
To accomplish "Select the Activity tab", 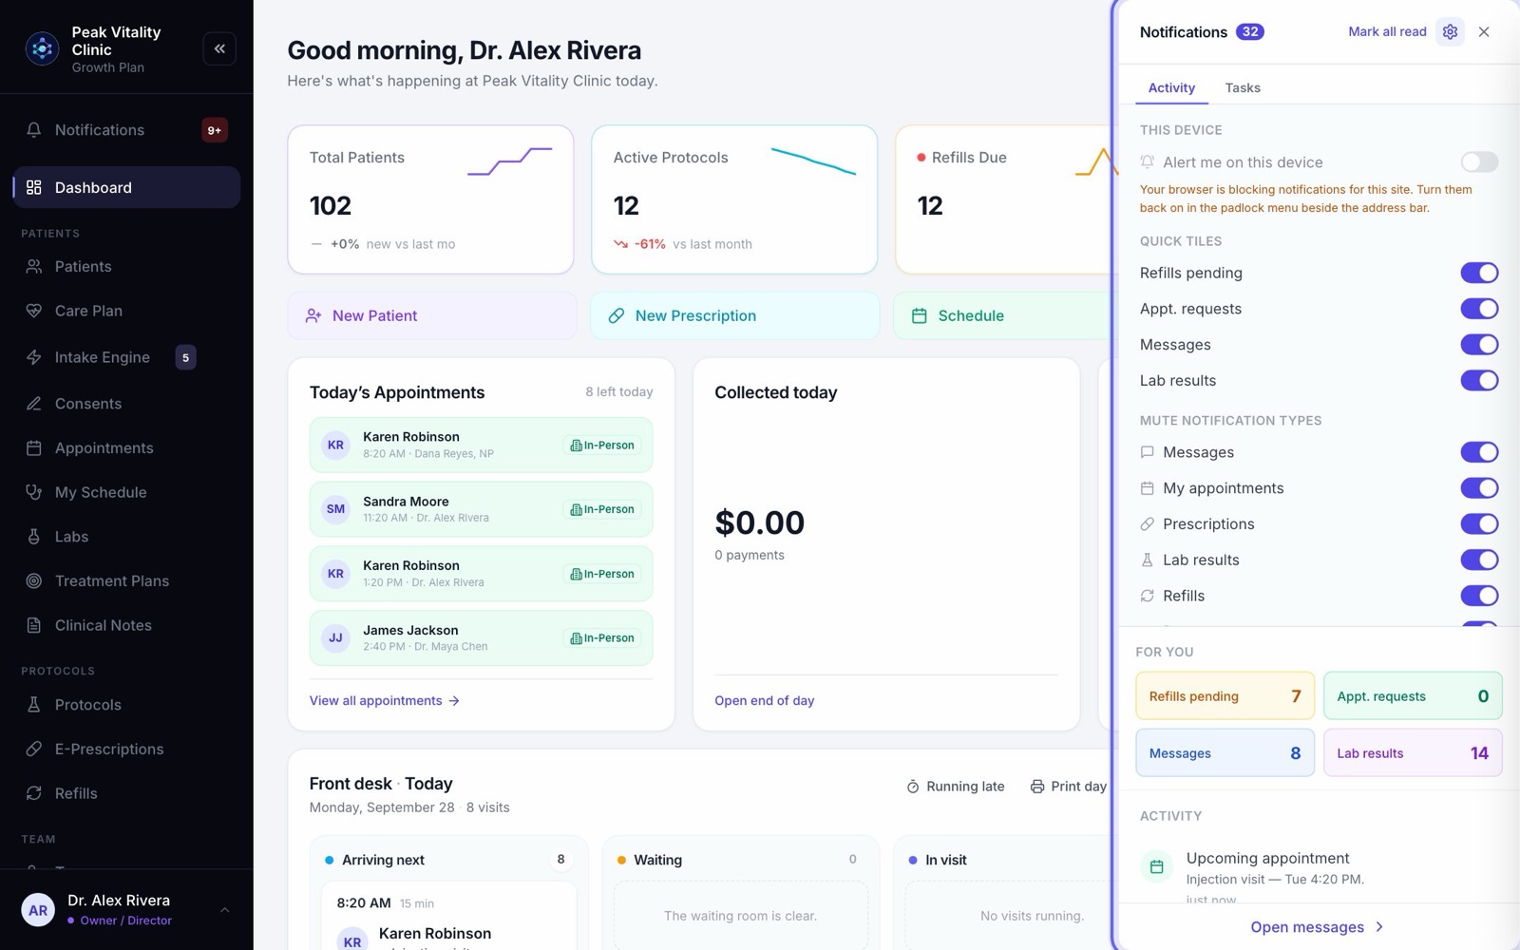I will (x=1171, y=87).
